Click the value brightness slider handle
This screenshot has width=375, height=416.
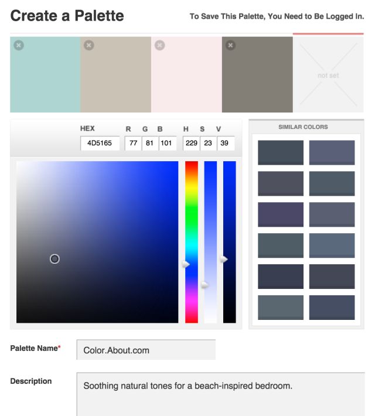(224, 259)
